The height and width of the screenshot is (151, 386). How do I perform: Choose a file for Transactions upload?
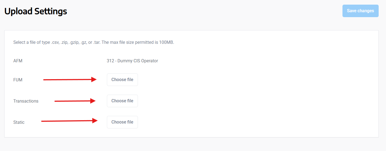pyautogui.click(x=122, y=101)
